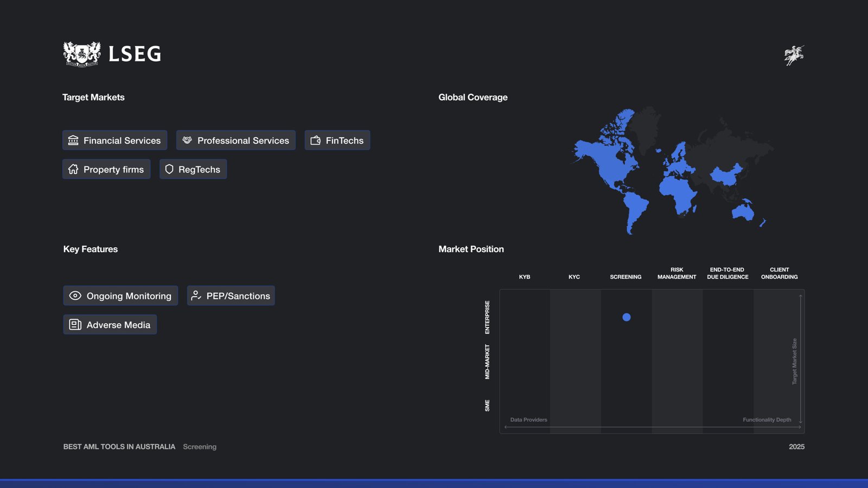Click the house icon on Property firms

click(x=73, y=169)
